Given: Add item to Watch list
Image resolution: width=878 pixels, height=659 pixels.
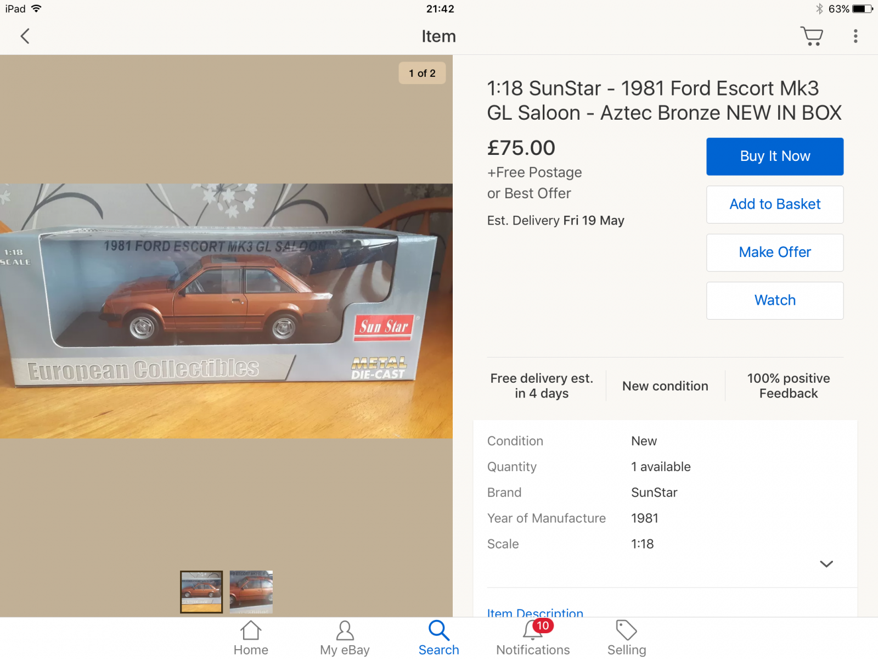Looking at the screenshot, I should click(775, 300).
